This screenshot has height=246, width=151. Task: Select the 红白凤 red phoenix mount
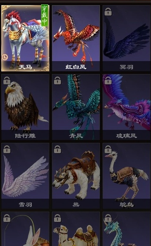76,38
